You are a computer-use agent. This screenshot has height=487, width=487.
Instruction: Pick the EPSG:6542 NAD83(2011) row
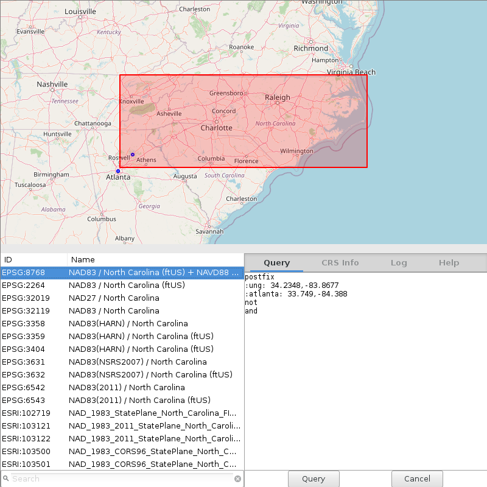click(x=122, y=387)
